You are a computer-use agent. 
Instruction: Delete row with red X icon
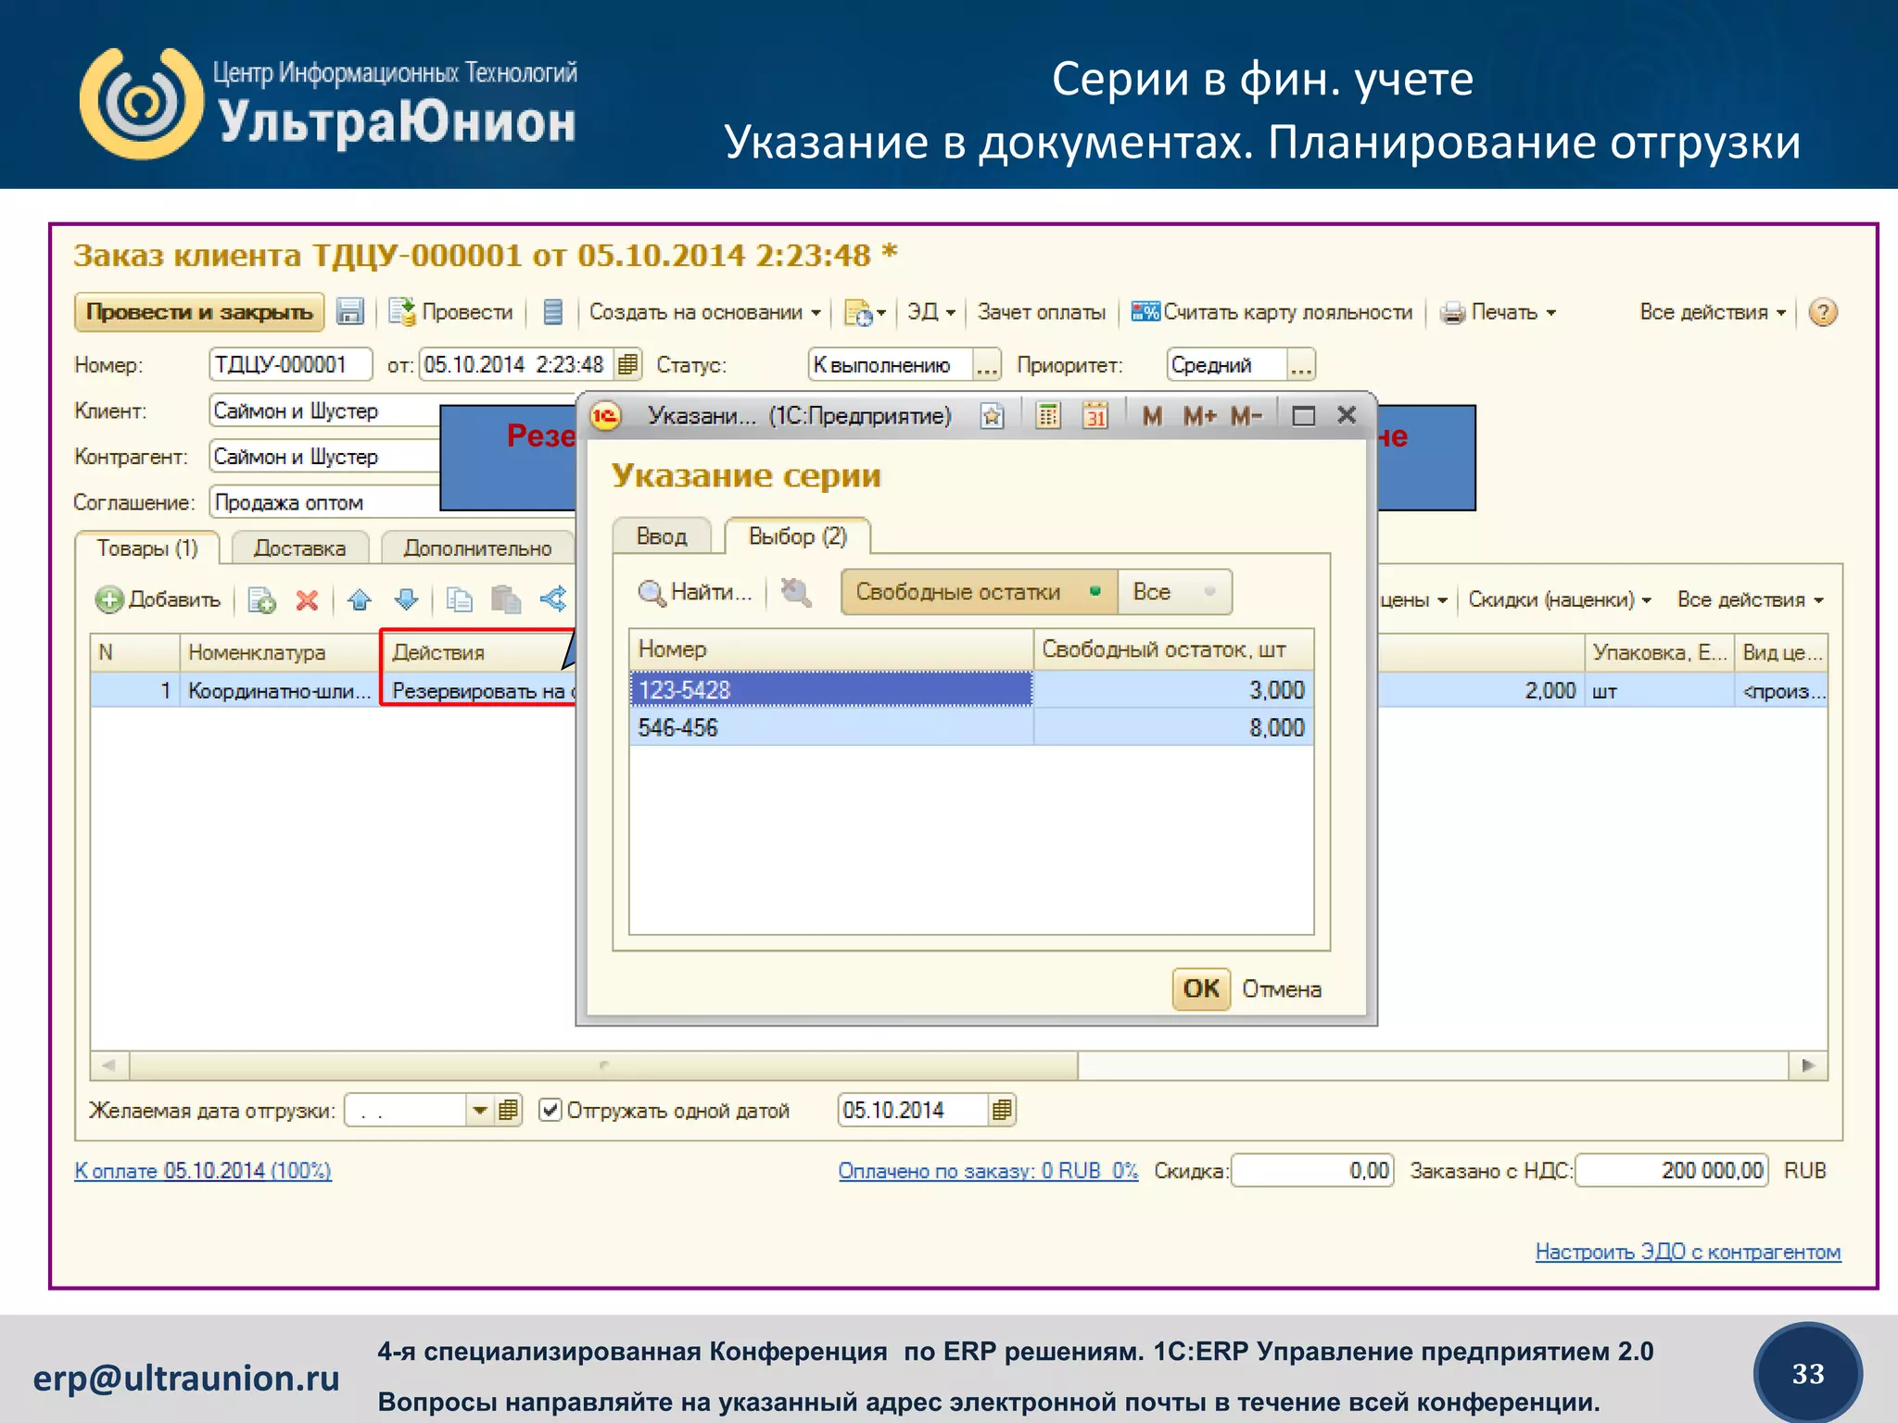(308, 600)
